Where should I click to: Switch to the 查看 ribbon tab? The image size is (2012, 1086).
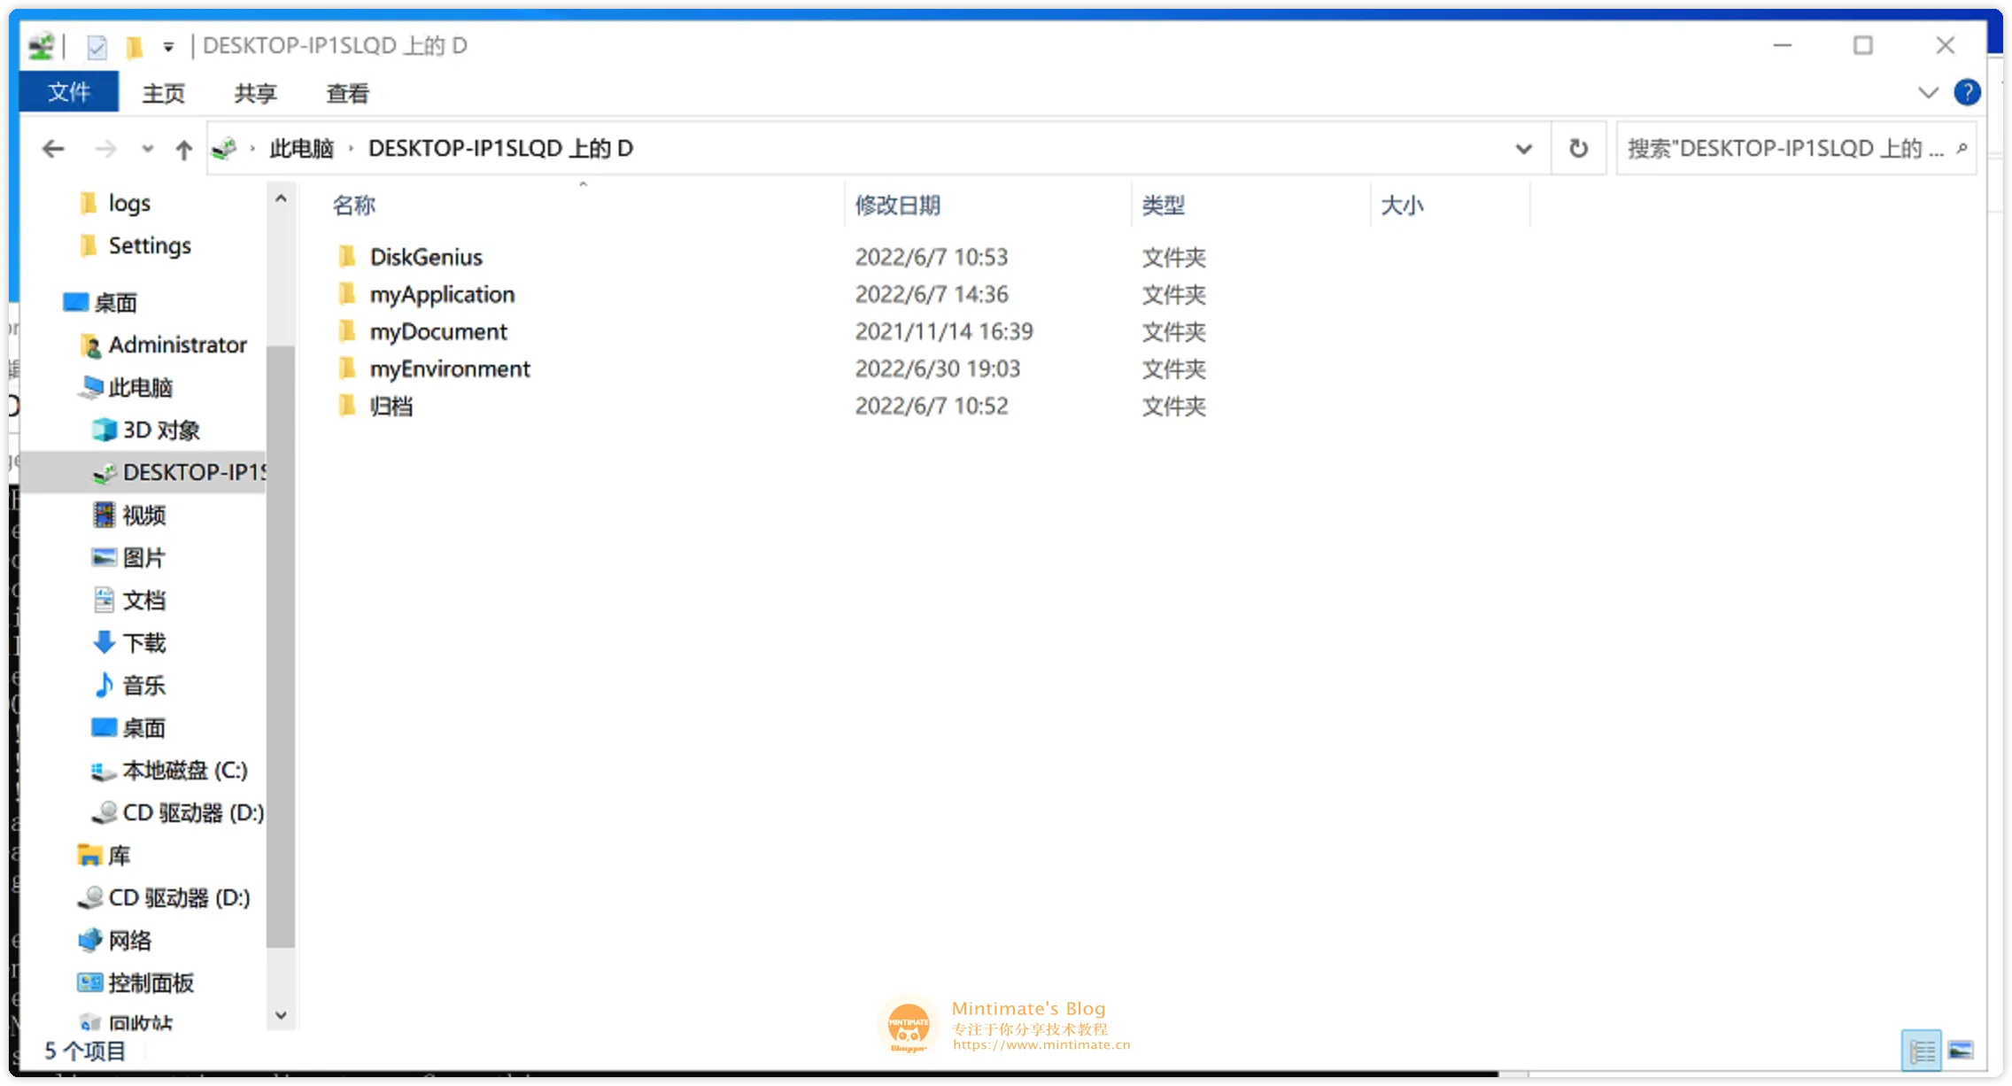point(346,93)
